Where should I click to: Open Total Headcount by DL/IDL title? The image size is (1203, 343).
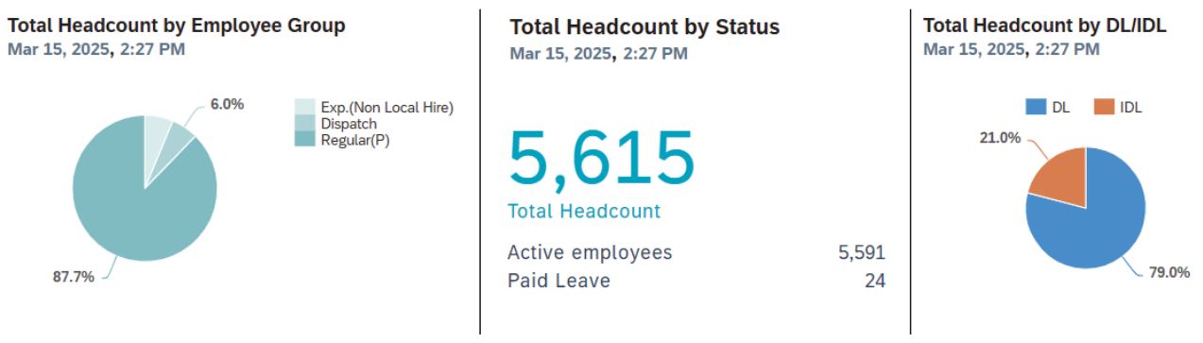(x=1045, y=26)
